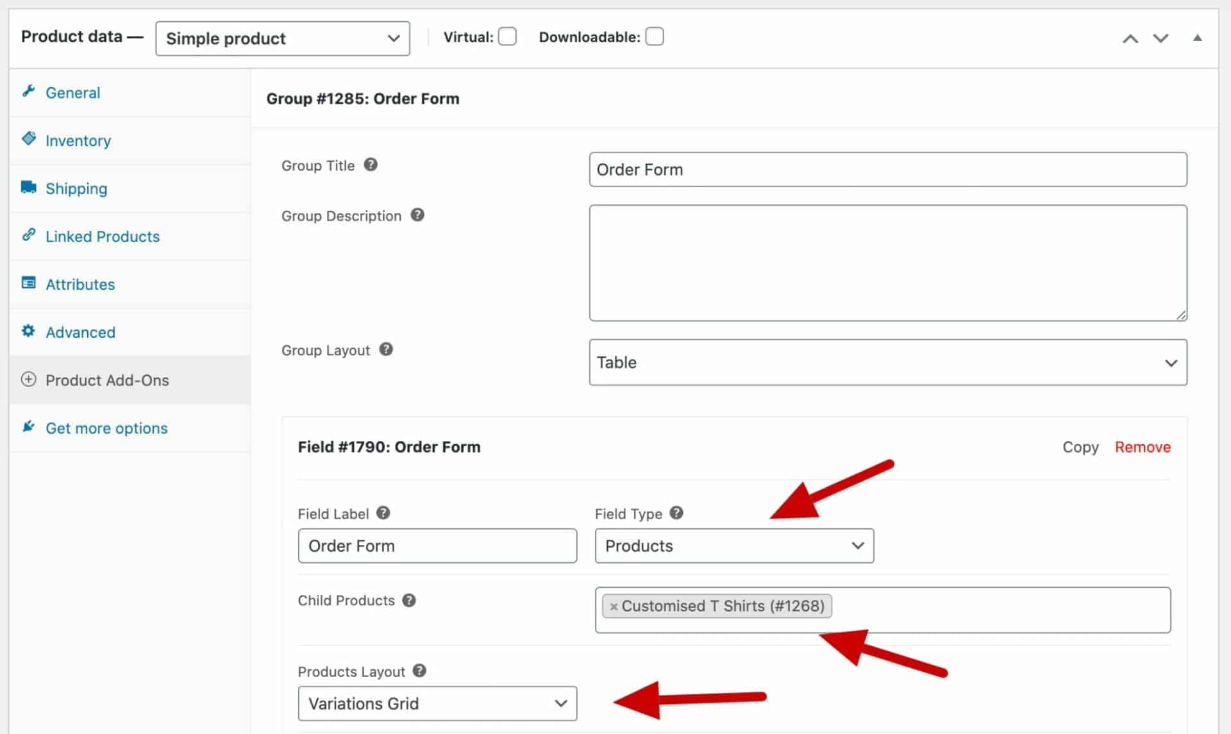Copy Field #1790 Order Form
The image size is (1231, 734).
(x=1080, y=447)
